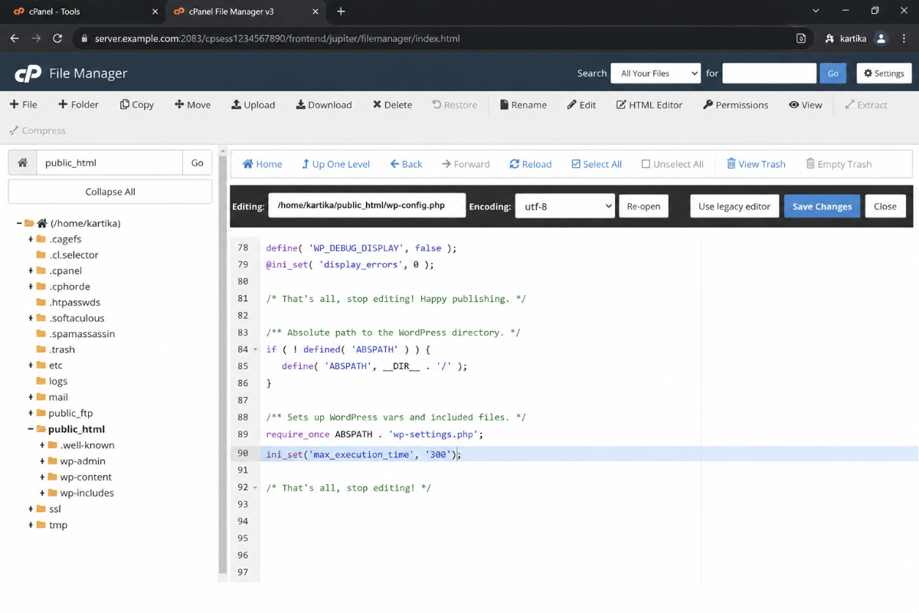919x613 pixels.
Task: Click the Delete toolbar button
Action: click(392, 105)
